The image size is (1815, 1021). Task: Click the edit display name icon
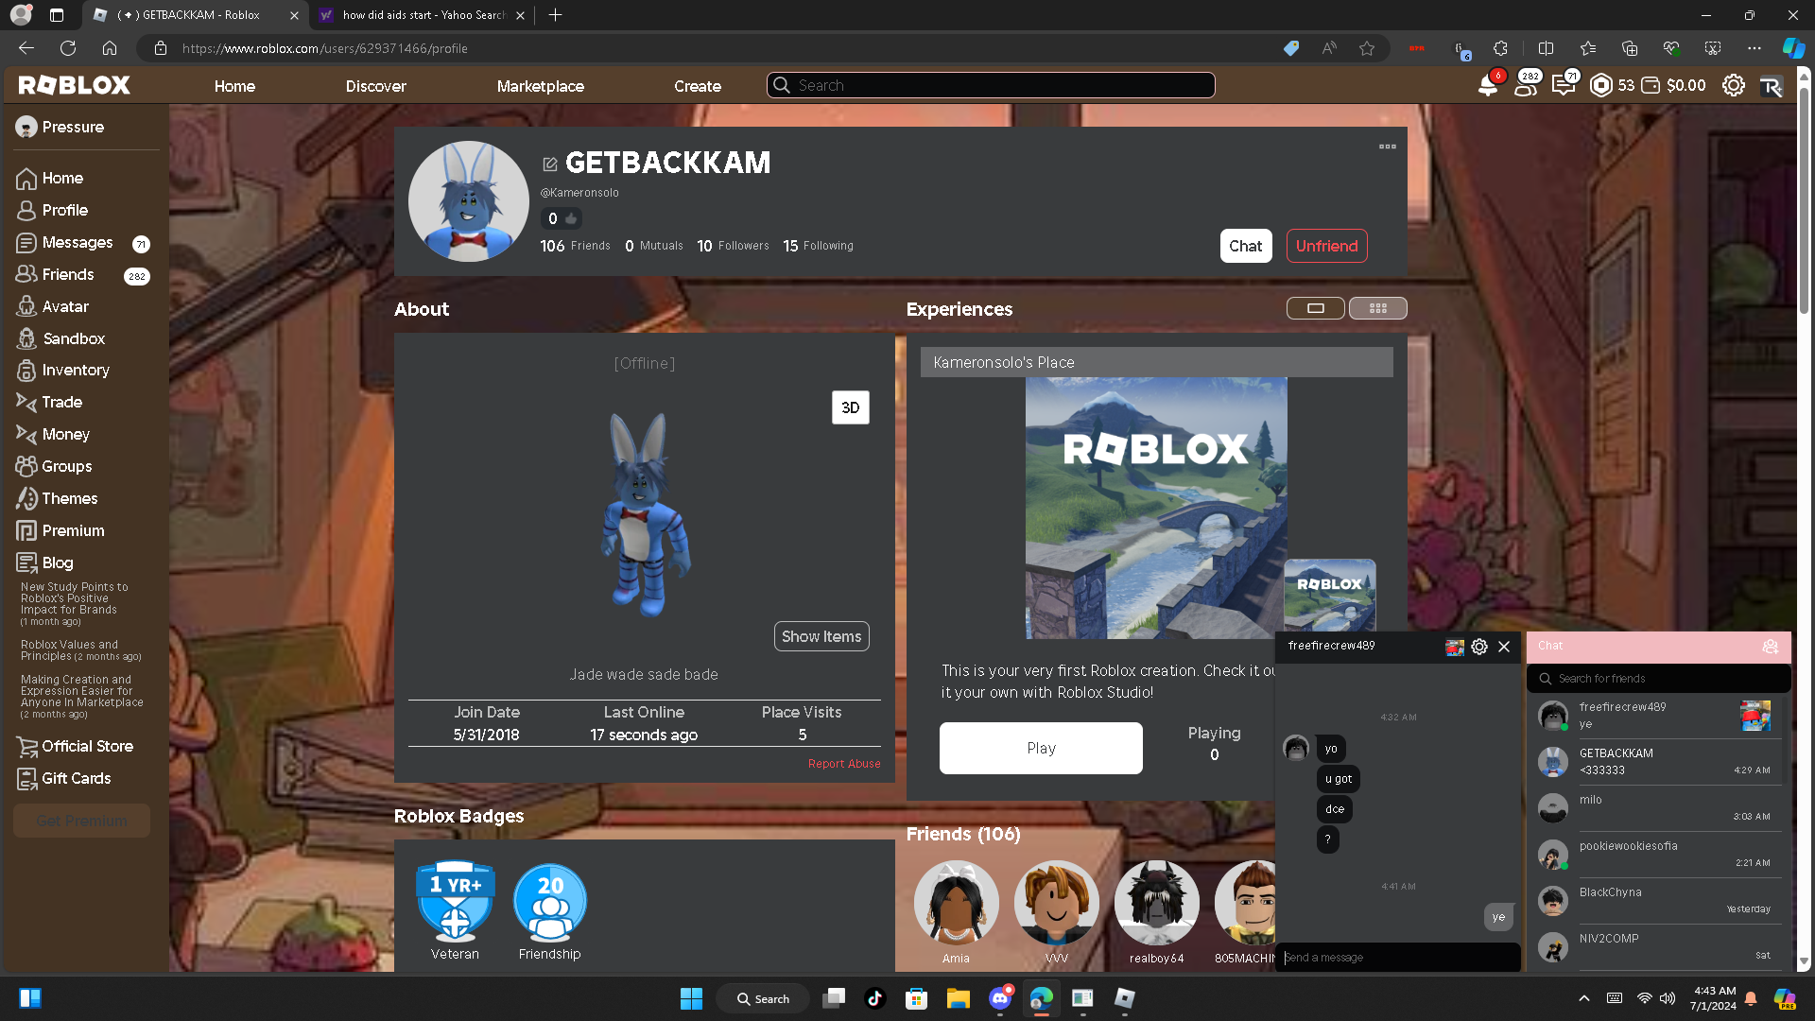pyautogui.click(x=550, y=164)
